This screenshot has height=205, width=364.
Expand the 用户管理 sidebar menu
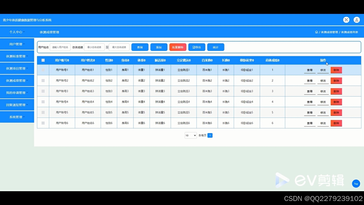click(x=17, y=44)
